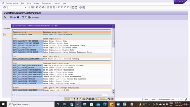Click the New Selection button

tap(101, 99)
